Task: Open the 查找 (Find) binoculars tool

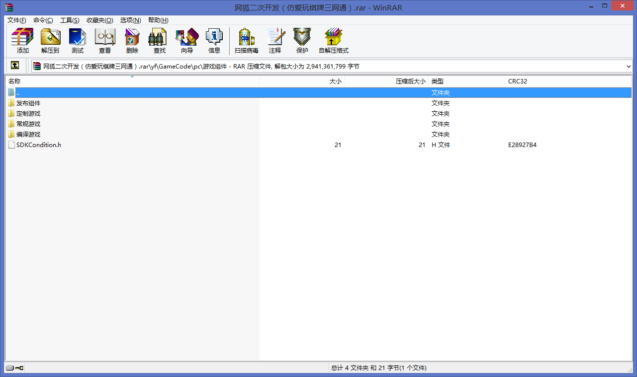Action: coord(159,41)
